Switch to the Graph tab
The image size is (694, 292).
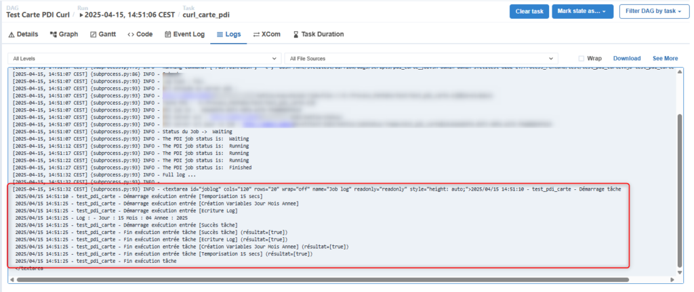click(64, 34)
